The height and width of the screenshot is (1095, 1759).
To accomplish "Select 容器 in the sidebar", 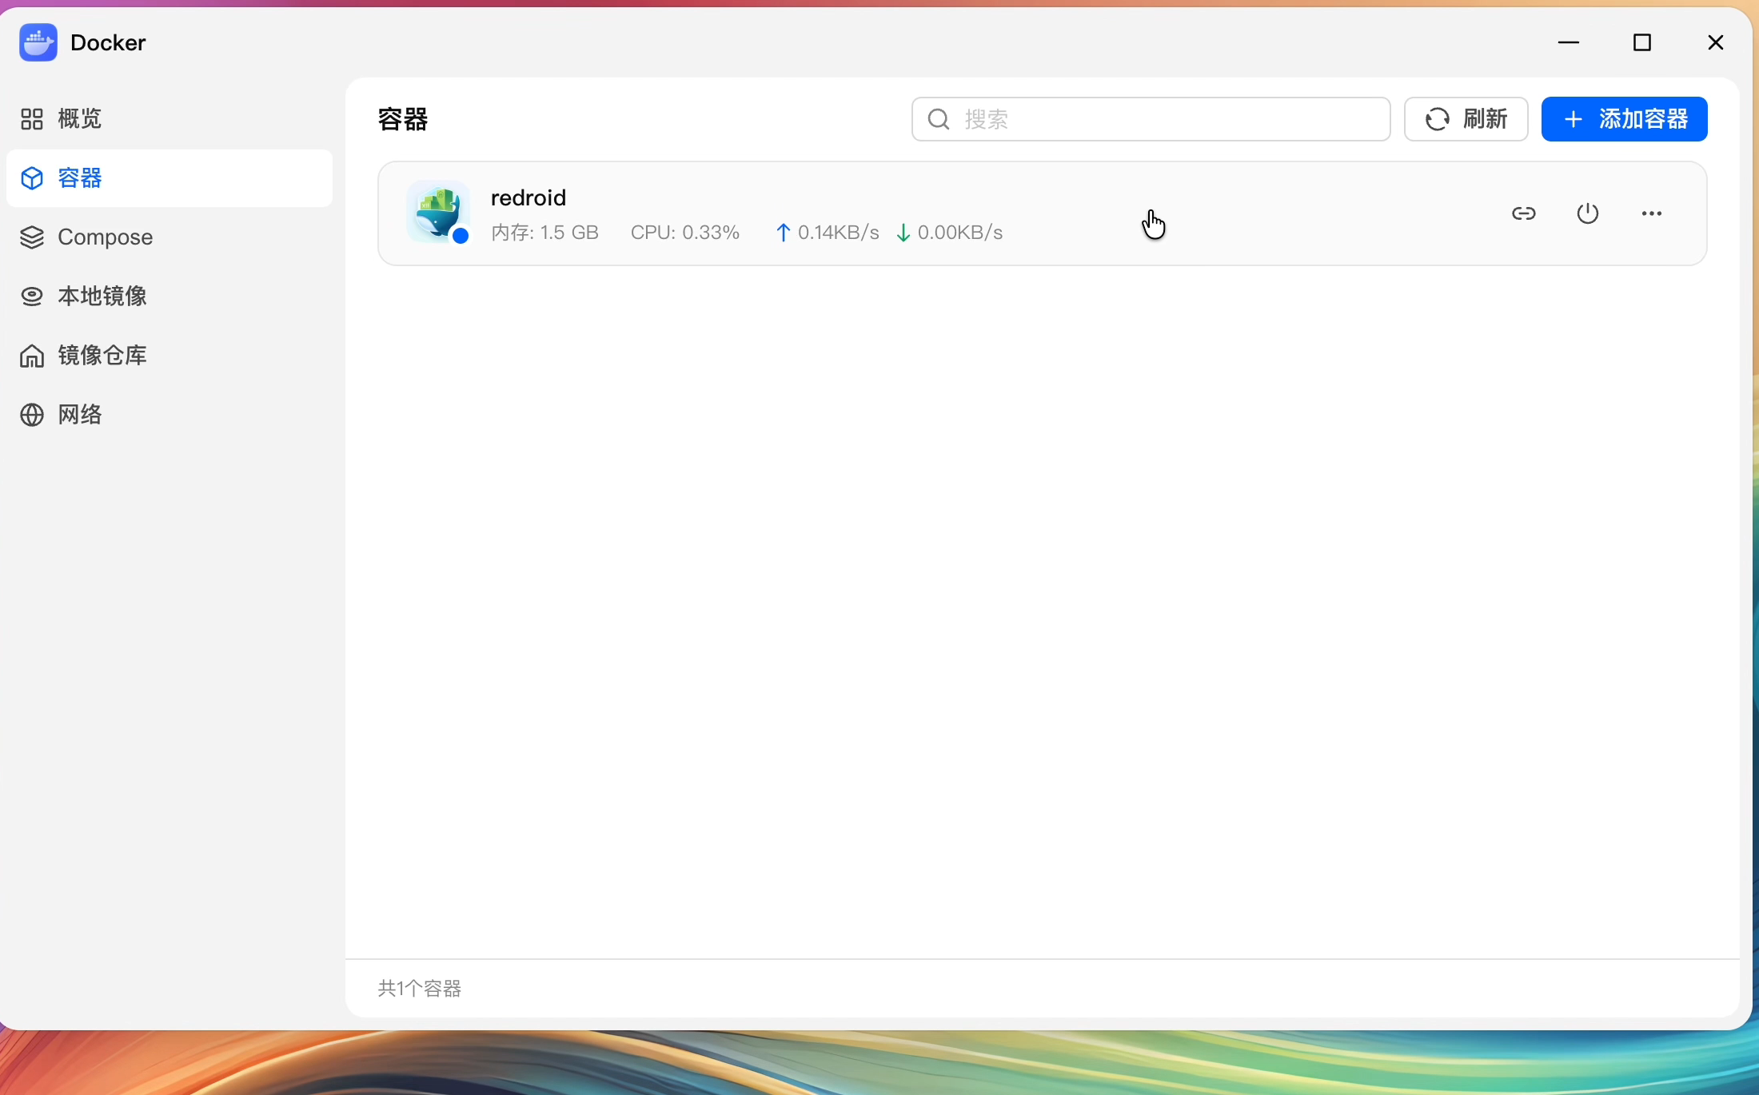I will (169, 178).
